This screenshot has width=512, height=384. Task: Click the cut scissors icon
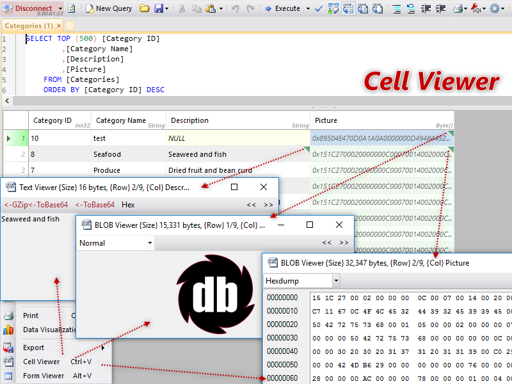[182, 9]
